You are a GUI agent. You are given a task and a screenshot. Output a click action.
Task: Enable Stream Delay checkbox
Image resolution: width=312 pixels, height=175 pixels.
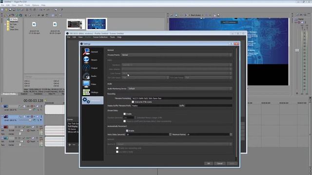(125, 114)
